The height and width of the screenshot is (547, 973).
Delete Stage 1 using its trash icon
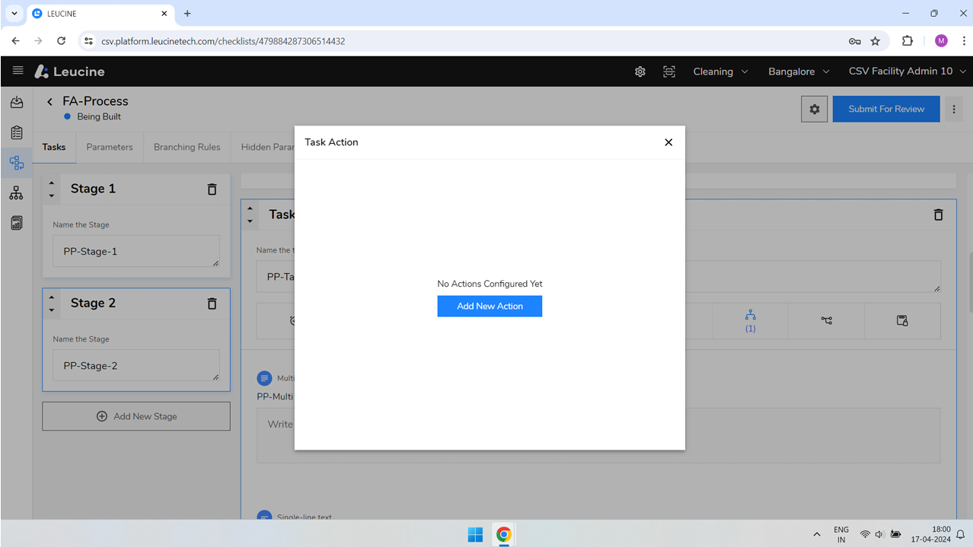(x=212, y=189)
